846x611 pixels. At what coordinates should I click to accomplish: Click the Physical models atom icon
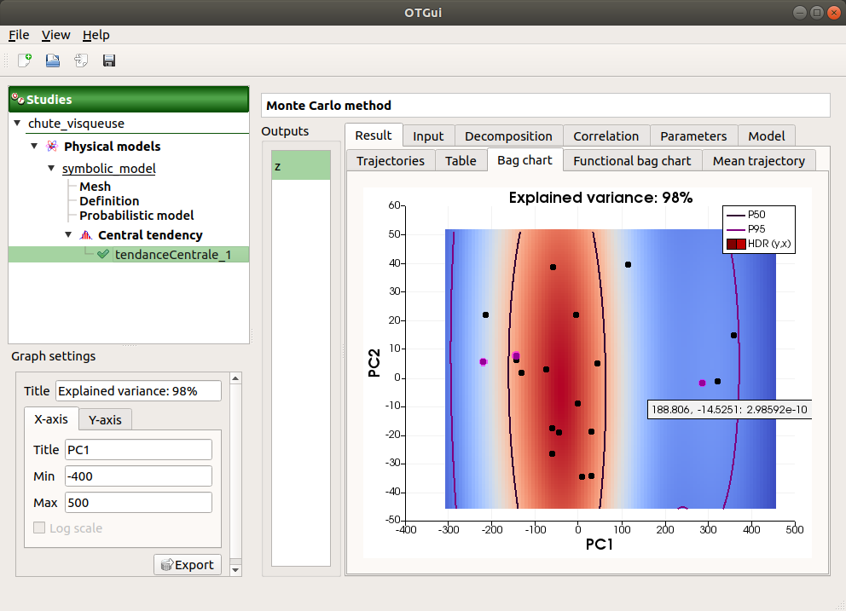pos(52,147)
